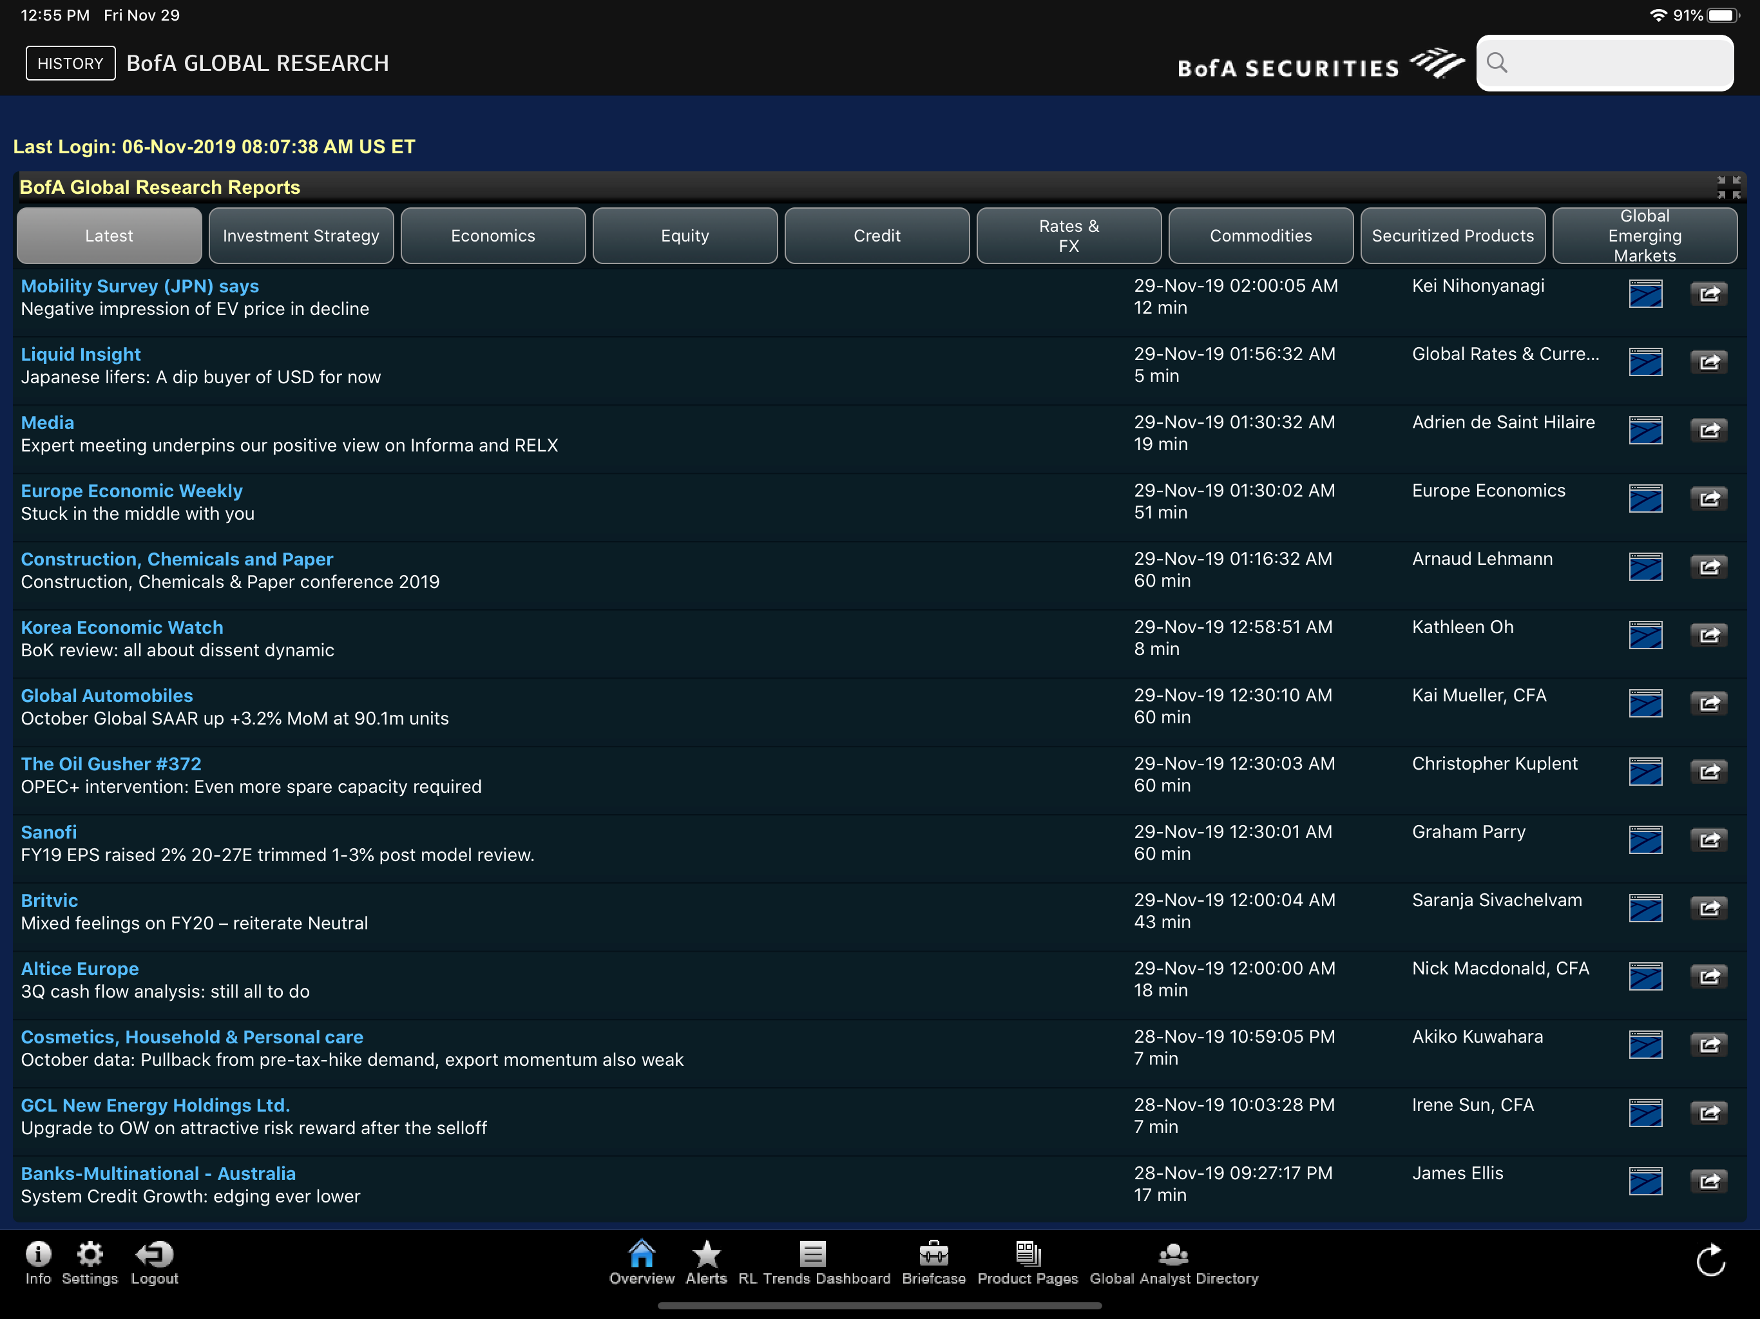Switch to the Commodities tab
Screen dimensions: 1760x1319
point(1261,236)
